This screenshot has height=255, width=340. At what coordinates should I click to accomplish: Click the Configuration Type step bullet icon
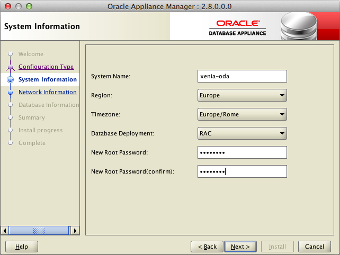10,67
